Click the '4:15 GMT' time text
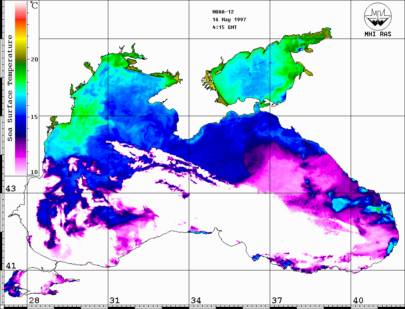The width and height of the screenshot is (405, 309). point(224,27)
